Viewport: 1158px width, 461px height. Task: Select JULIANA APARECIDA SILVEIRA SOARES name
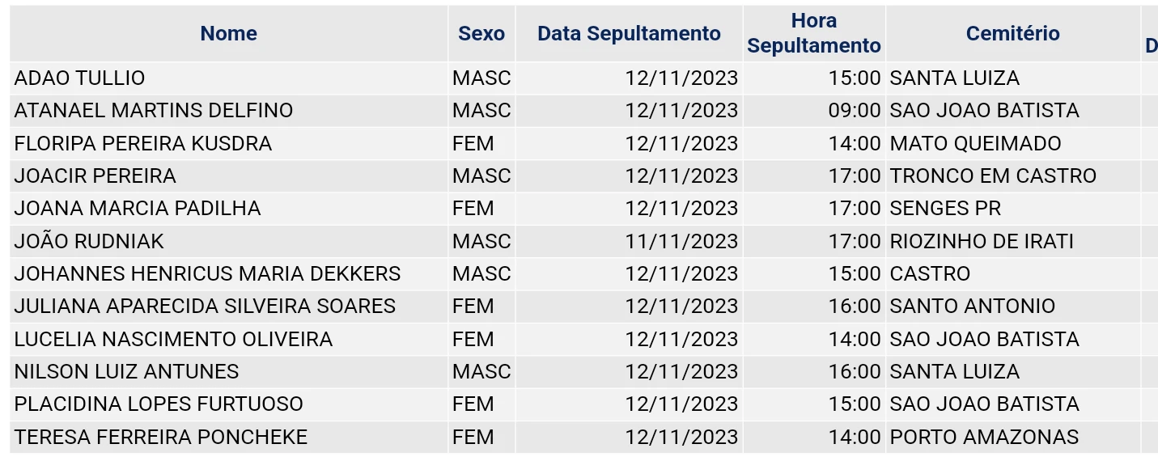(x=205, y=307)
